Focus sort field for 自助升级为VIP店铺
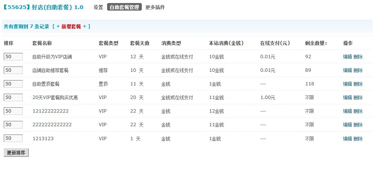This screenshot has height=181, width=373. (x=13, y=57)
